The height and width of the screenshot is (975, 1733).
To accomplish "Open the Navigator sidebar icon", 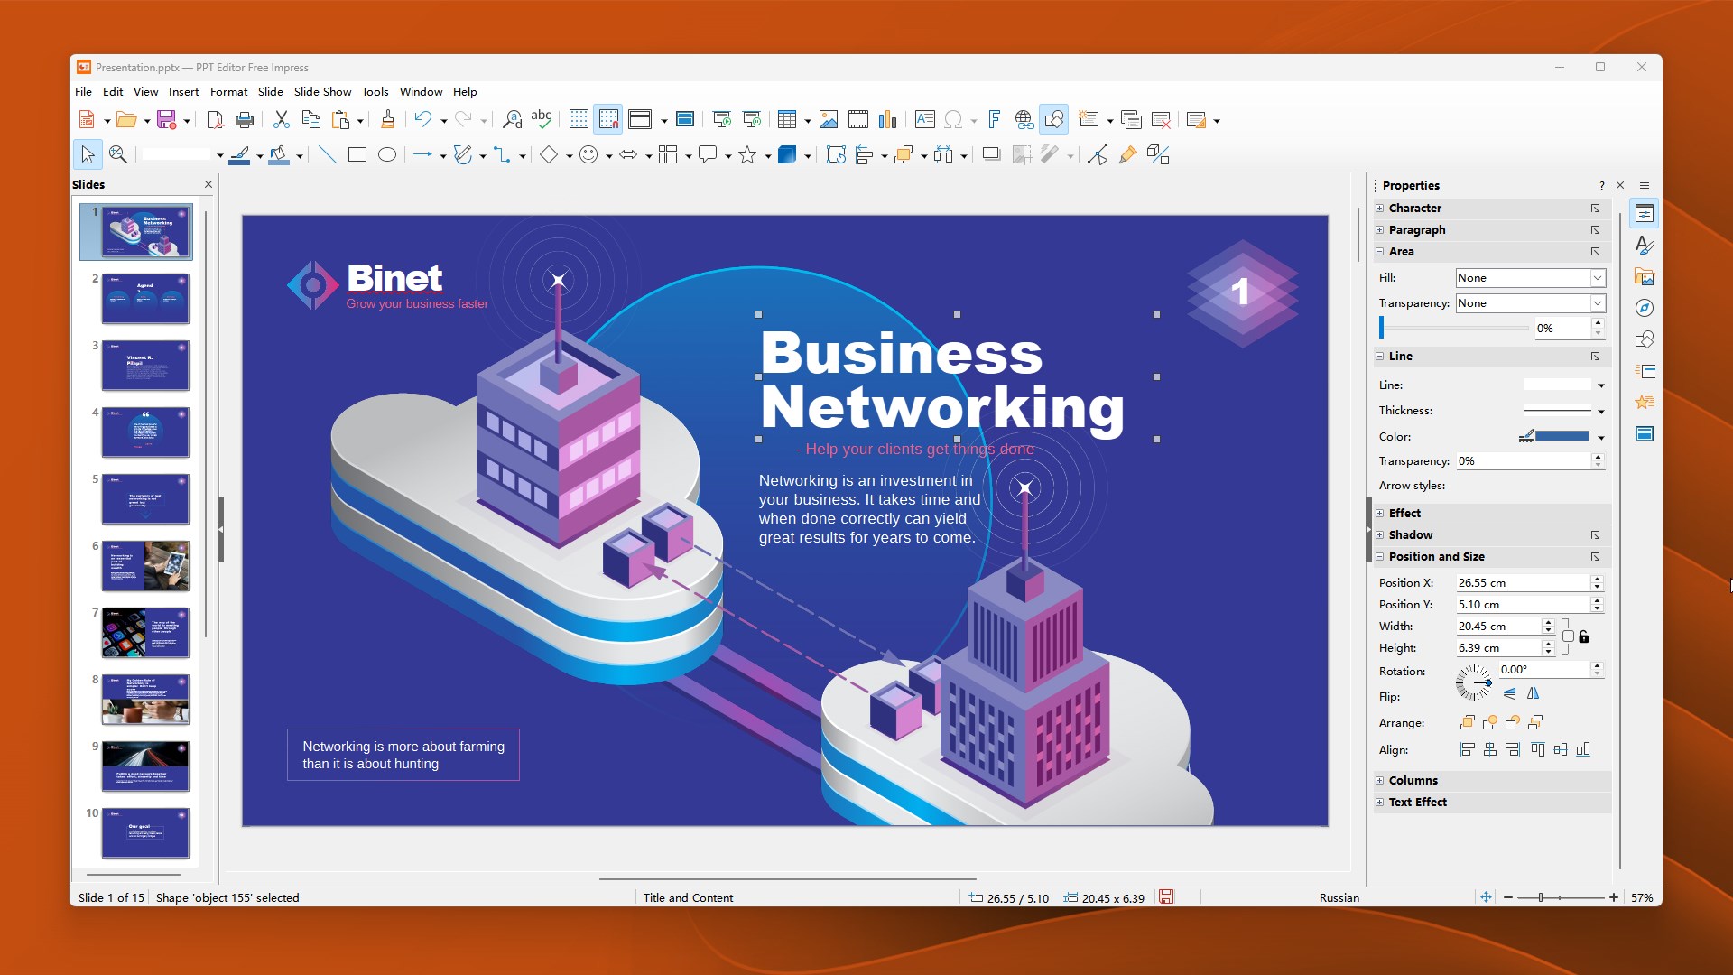I will (1645, 309).
